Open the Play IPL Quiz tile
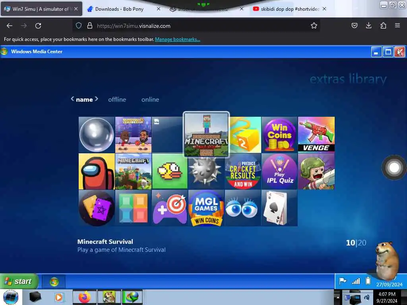The height and width of the screenshot is (305, 407). pyautogui.click(x=279, y=171)
